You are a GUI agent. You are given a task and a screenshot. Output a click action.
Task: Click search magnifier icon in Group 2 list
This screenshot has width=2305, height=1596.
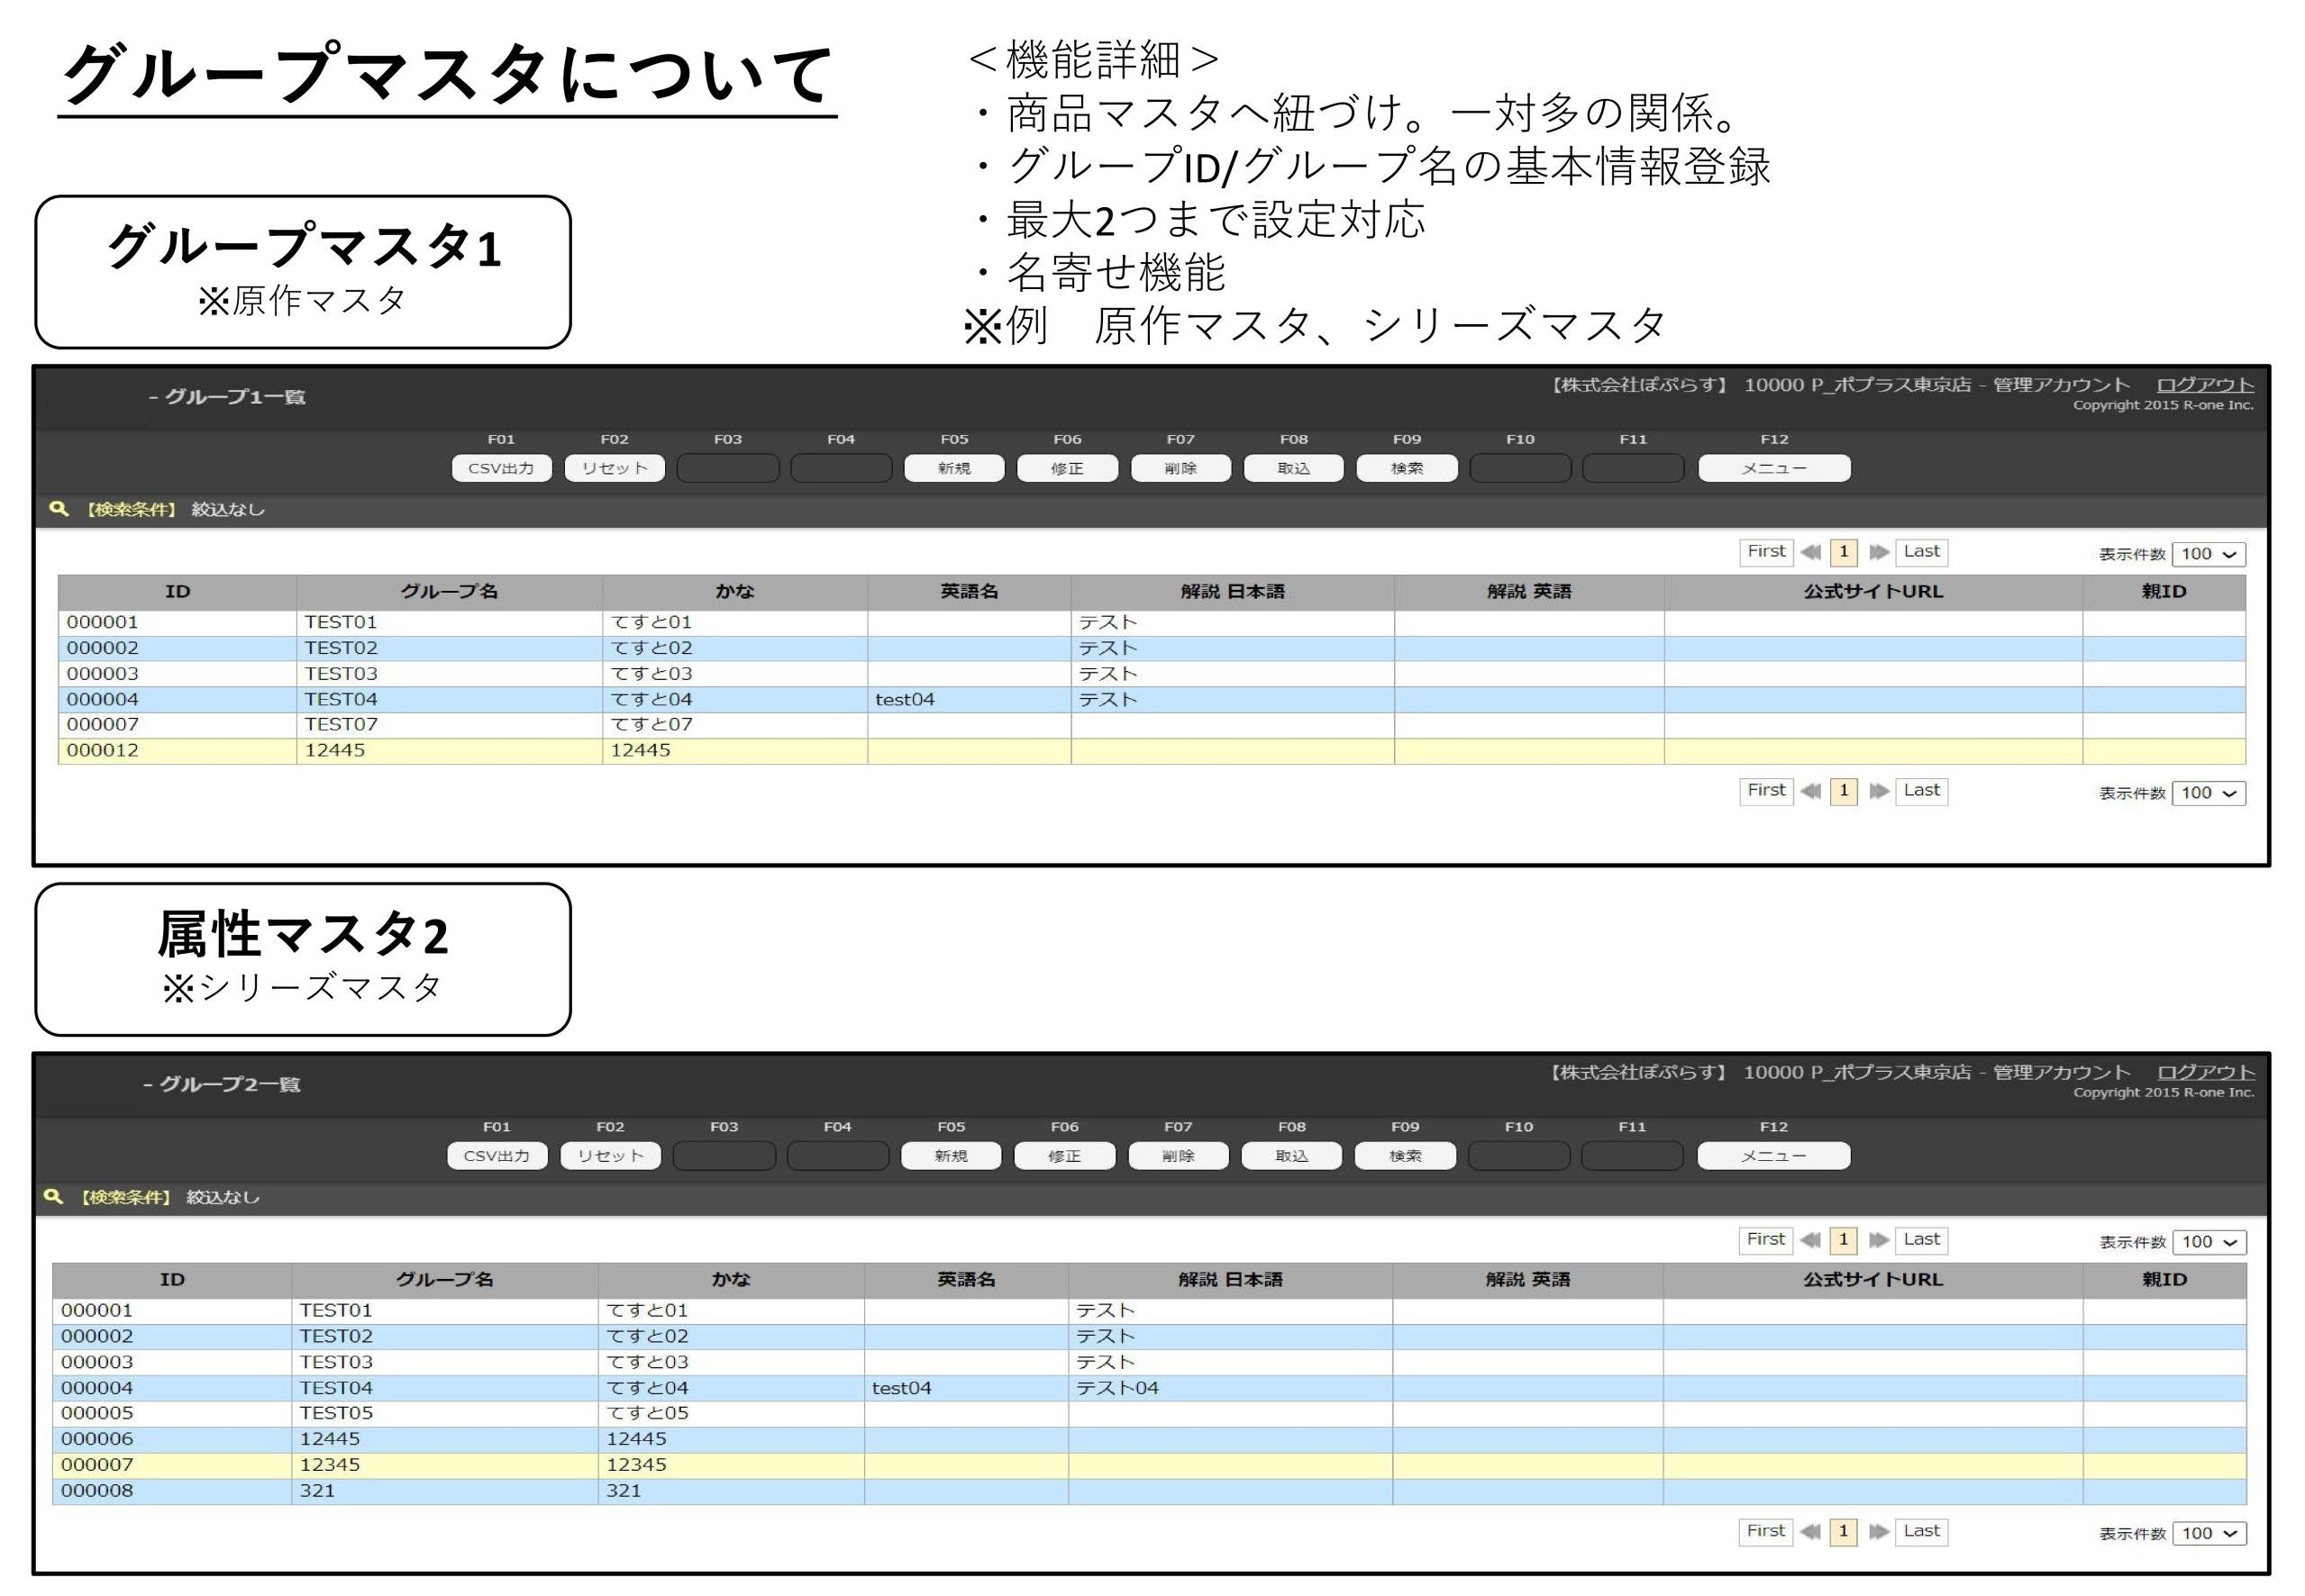click(x=54, y=1196)
